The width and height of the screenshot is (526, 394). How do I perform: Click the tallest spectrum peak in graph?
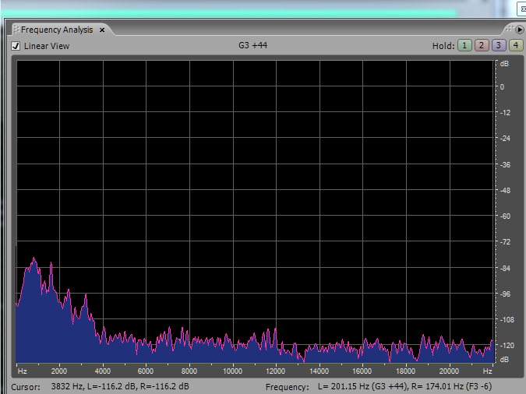coord(34,260)
